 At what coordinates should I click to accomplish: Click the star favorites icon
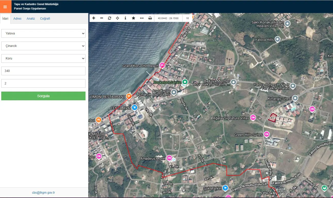pos(133,18)
